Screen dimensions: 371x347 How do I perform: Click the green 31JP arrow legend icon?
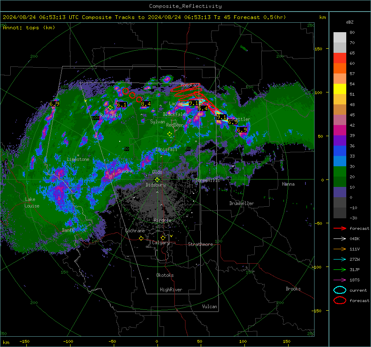pyautogui.click(x=340, y=269)
